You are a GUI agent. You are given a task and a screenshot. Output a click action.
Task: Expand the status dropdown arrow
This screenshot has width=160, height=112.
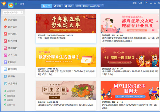coord(18,4)
